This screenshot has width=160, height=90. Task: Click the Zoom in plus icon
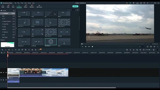154,50
